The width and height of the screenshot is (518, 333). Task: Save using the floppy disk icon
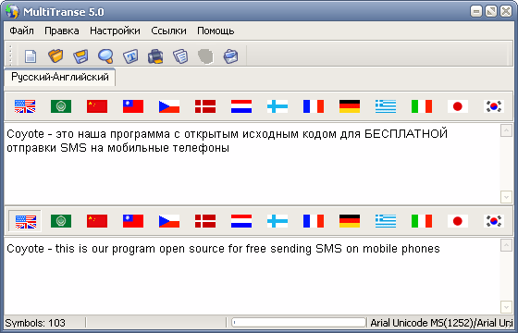click(x=80, y=56)
